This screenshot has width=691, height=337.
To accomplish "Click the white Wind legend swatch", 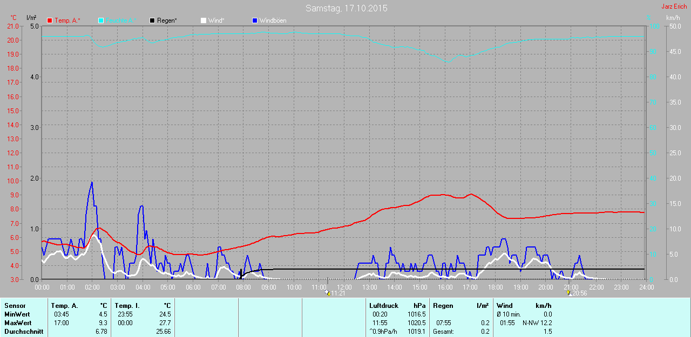I will pyautogui.click(x=204, y=20).
